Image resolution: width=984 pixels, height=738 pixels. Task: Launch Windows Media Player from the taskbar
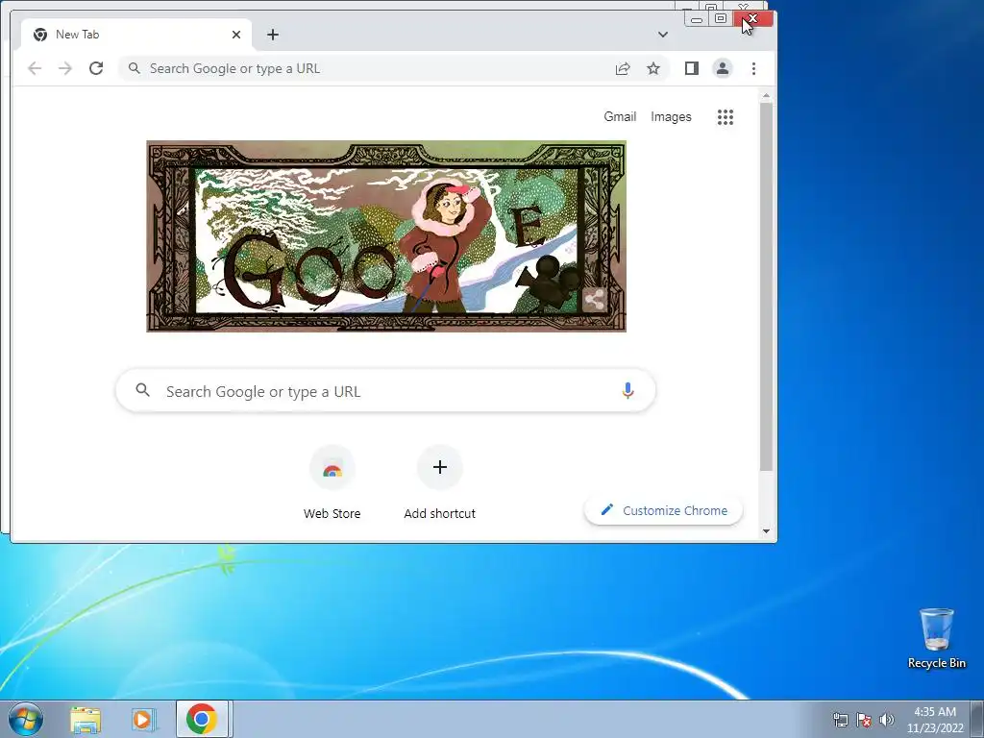pos(143,720)
